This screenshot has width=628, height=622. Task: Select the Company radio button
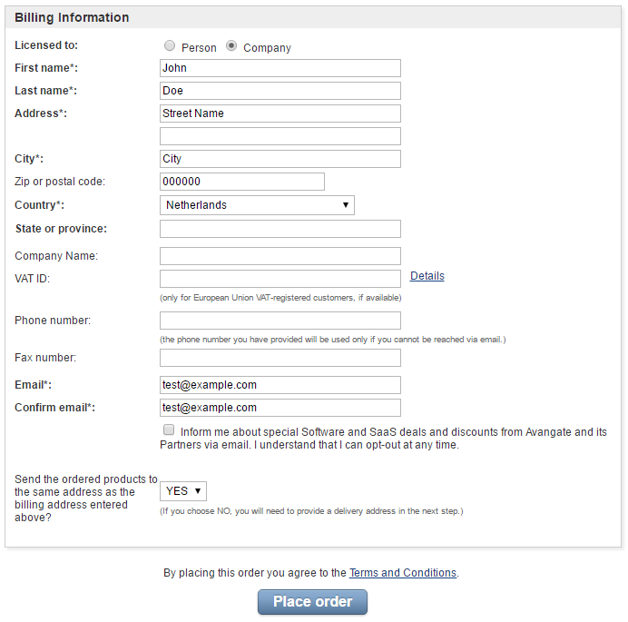coord(231,45)
